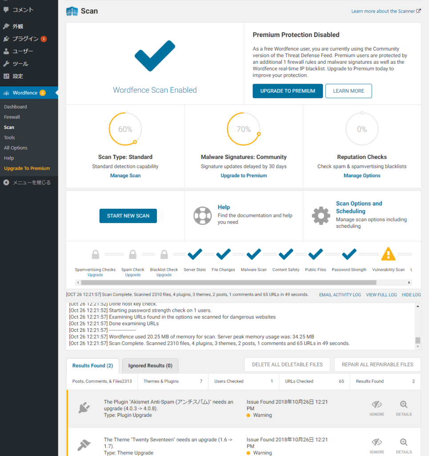Click the paintbrush icon next to 外観

coord(6,26)
